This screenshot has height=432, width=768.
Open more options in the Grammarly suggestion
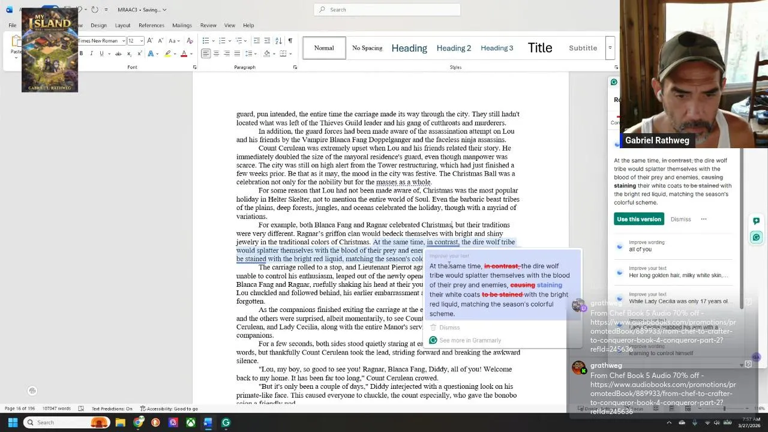pos(704,219)
